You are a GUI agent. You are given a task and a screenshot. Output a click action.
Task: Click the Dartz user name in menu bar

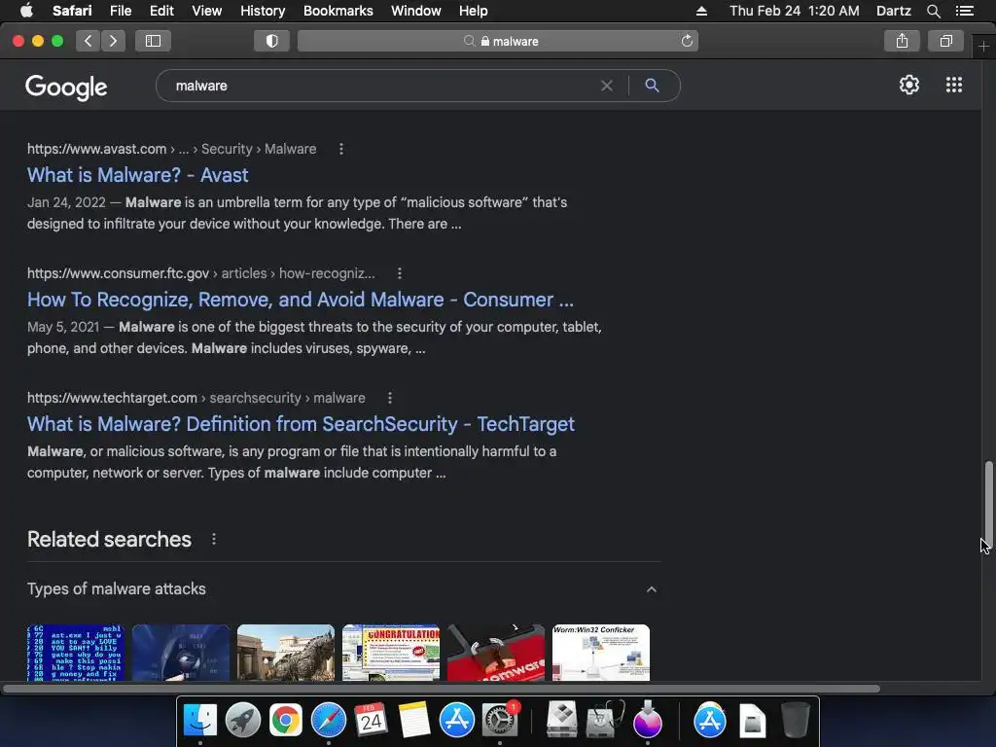point(893,11)
